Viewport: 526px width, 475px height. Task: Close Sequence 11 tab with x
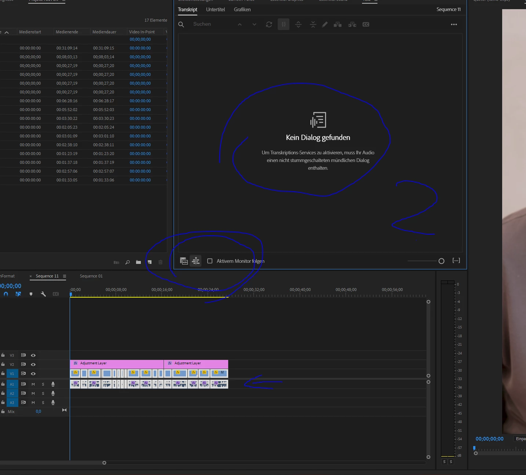click(30, 276)
